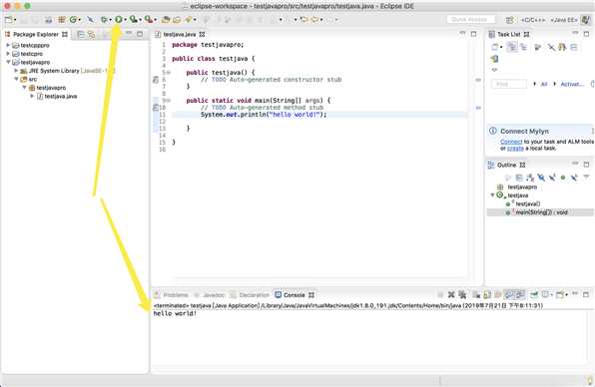Image resolution: width=595 pixels, height=387 pixels.
Task: Click the System.out.println code line
Action: [264, 115]
